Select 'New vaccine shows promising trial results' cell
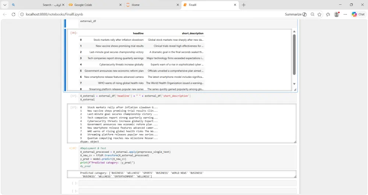 120,46
